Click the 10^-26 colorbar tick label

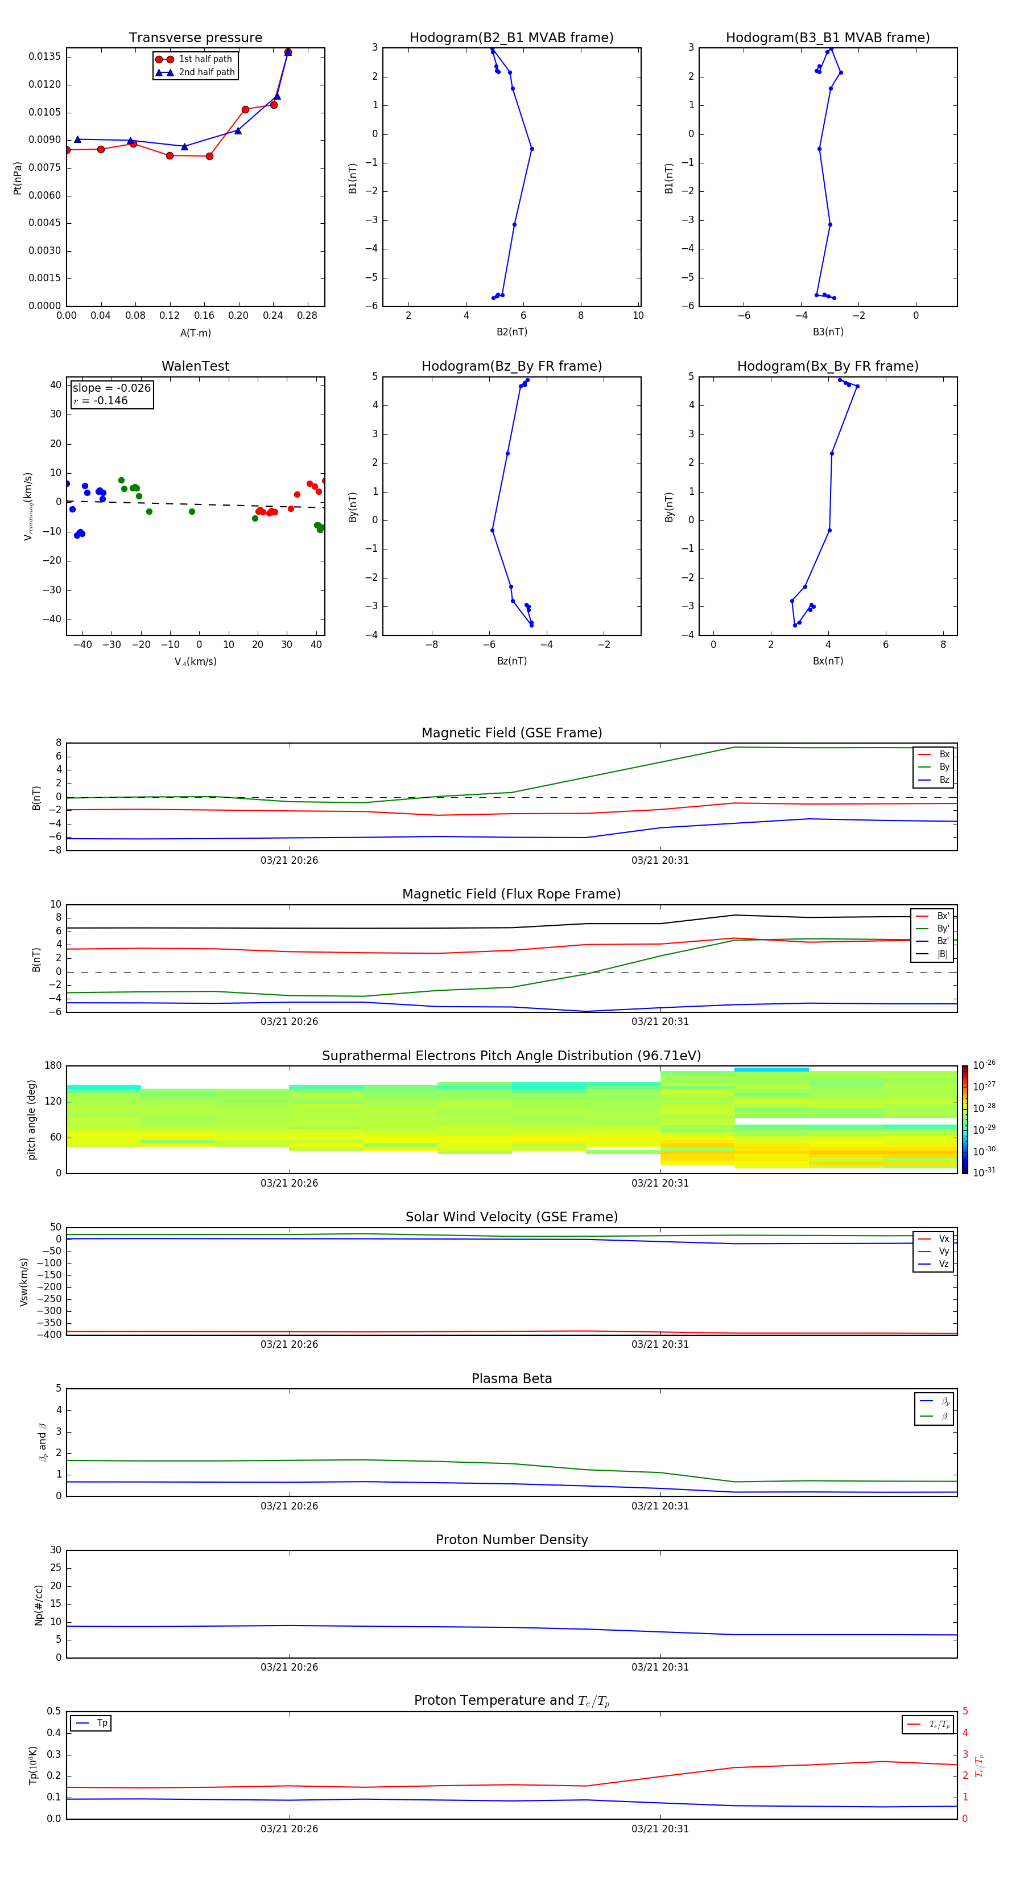coord(984,1065)
